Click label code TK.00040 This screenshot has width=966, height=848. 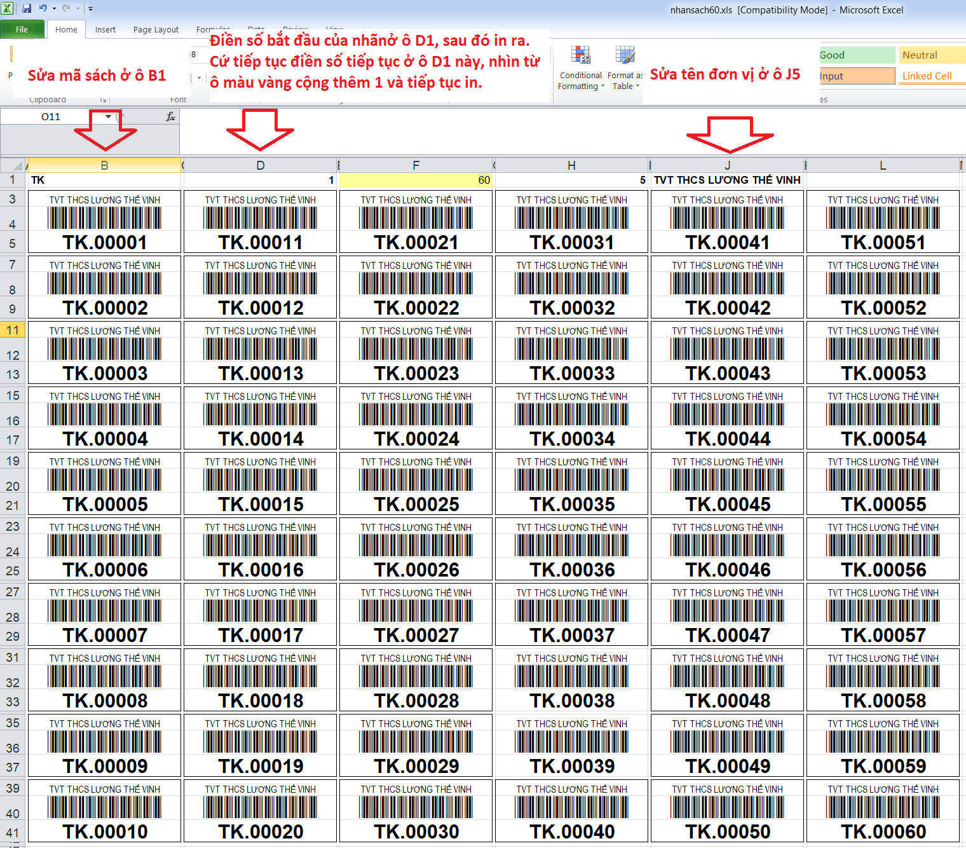coord(572,831)
